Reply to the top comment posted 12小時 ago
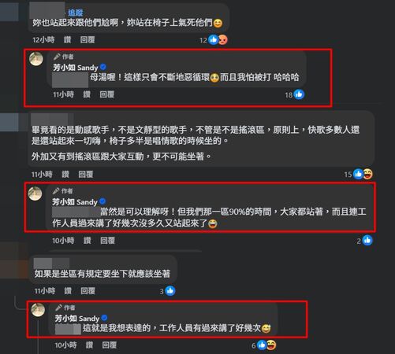The width and height of the screenshot is (395, 354). [x=88, y=40]
